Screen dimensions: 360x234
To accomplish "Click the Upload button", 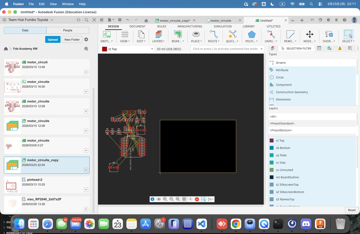I will click(53, 39).
